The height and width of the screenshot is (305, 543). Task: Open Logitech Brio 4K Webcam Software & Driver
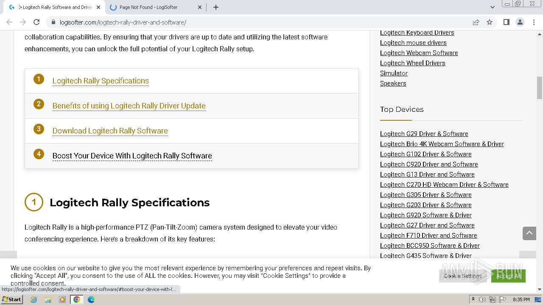pos(442,144)
